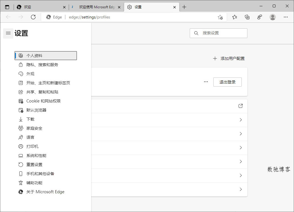Click 添加用户配置 button
The height and width of the screenshot is (212, 294).
tap(229, 59)
